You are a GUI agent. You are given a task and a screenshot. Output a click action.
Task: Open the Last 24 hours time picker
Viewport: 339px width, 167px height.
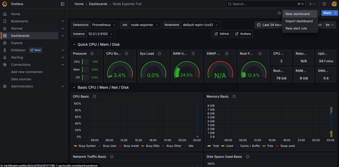[x=269, y=25]
